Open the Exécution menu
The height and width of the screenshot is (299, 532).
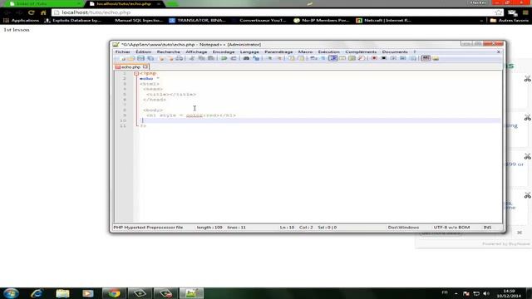[329, 51]
